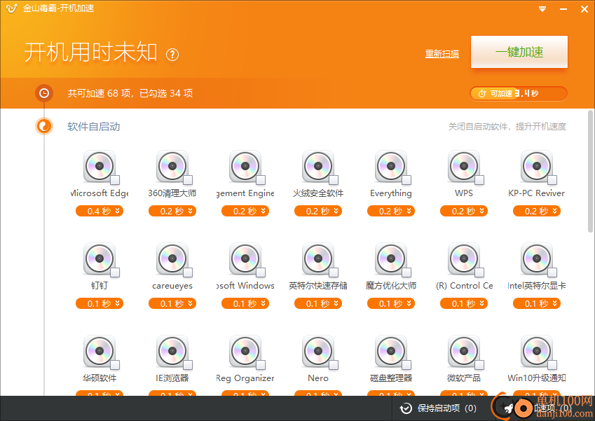Screen dimensions: 595x421
Task: Click the (R) Control Ce icon
Action: coord(464,258)
